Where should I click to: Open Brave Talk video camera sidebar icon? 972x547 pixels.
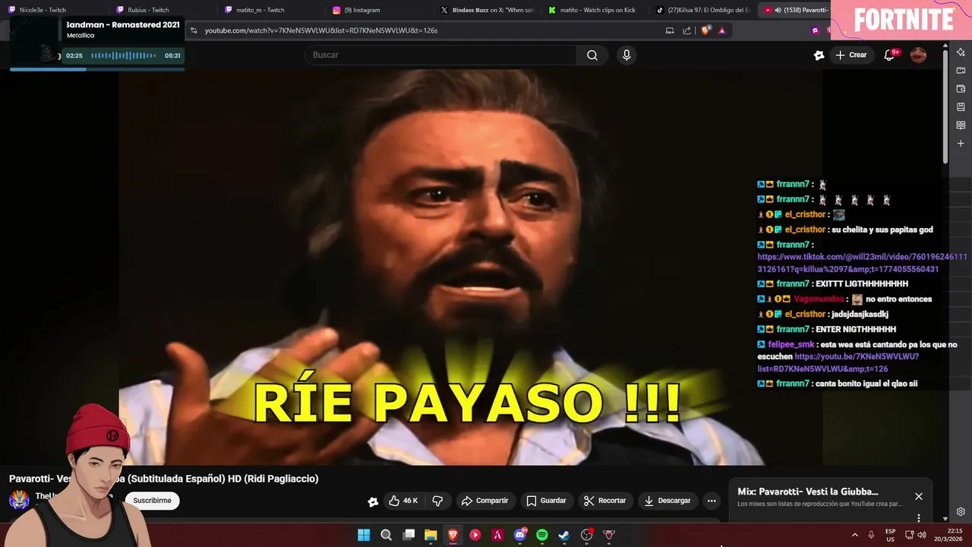click(961, 71)
